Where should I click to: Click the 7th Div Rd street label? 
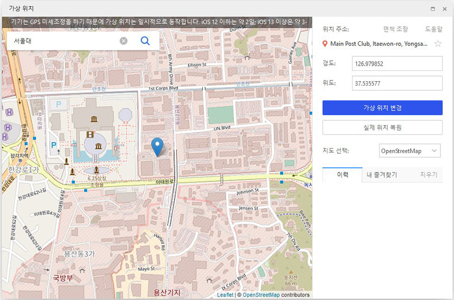pos(294,241)
